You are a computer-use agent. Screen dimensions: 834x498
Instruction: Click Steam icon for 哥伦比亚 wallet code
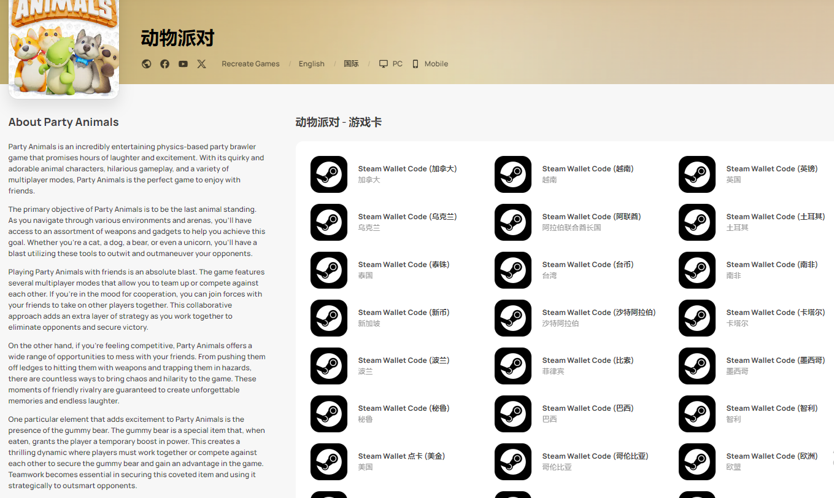(x=513, y=462)
